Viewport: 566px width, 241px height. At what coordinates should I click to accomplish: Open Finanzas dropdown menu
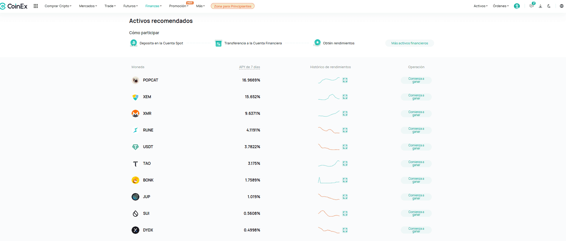[154, 6]
